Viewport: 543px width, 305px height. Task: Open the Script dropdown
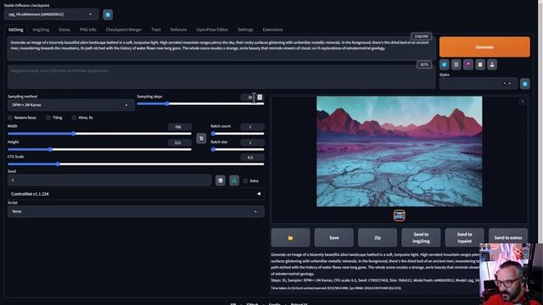(136, 211)
